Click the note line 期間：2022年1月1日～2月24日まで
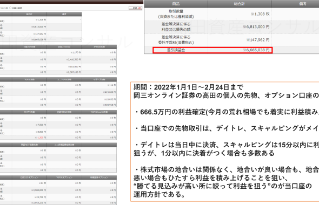319x205 pixels. (188, 87)
